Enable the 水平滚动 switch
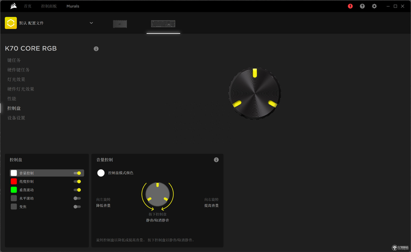This screenshot has height=252, width=411. pos(78,198)
